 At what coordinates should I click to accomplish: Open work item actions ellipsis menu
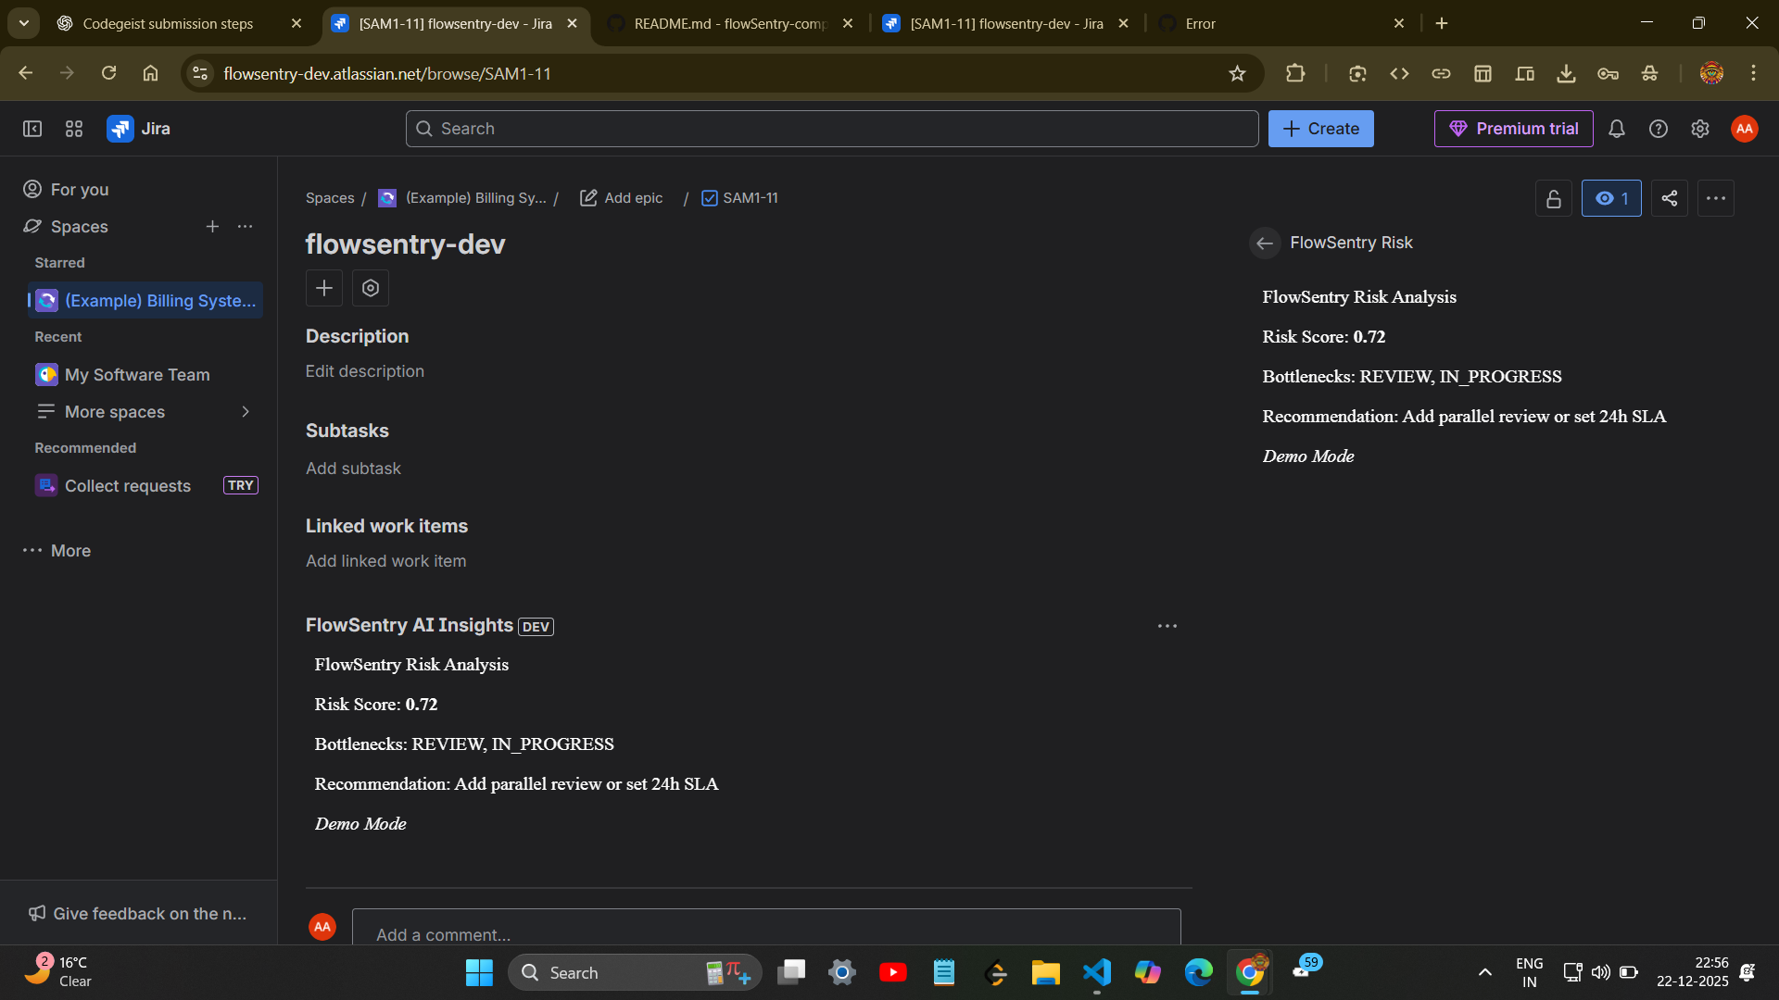coord(1715,198)
